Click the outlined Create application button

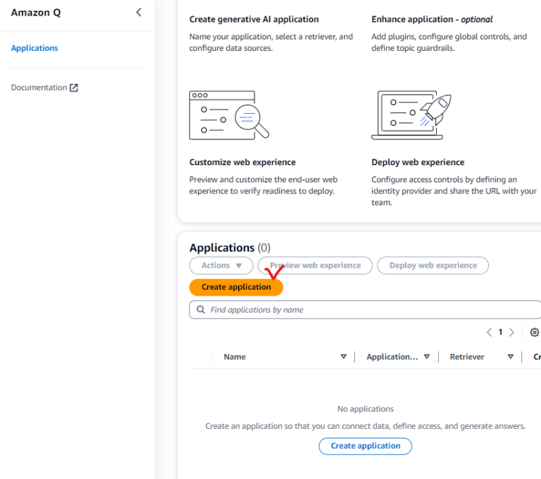[x=365, y=446]
